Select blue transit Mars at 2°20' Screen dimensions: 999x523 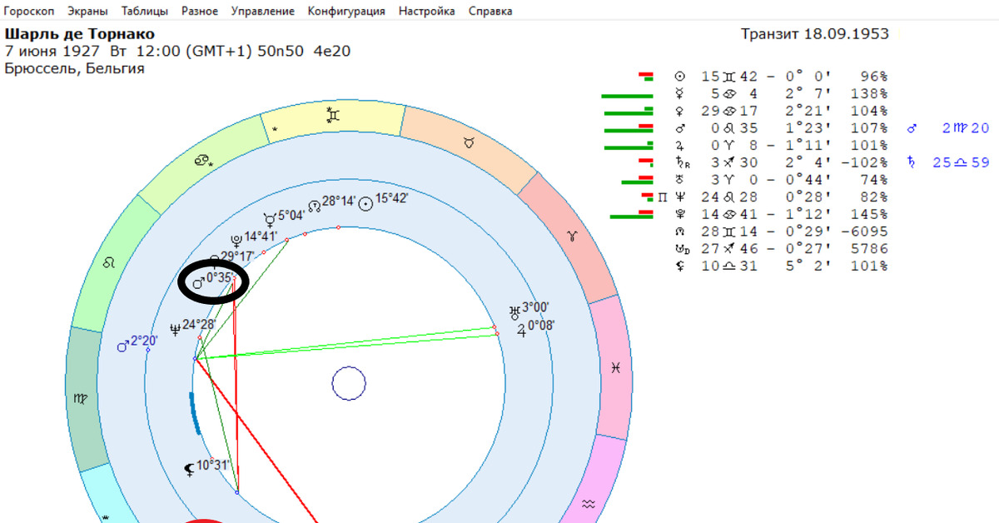(123, 345)
